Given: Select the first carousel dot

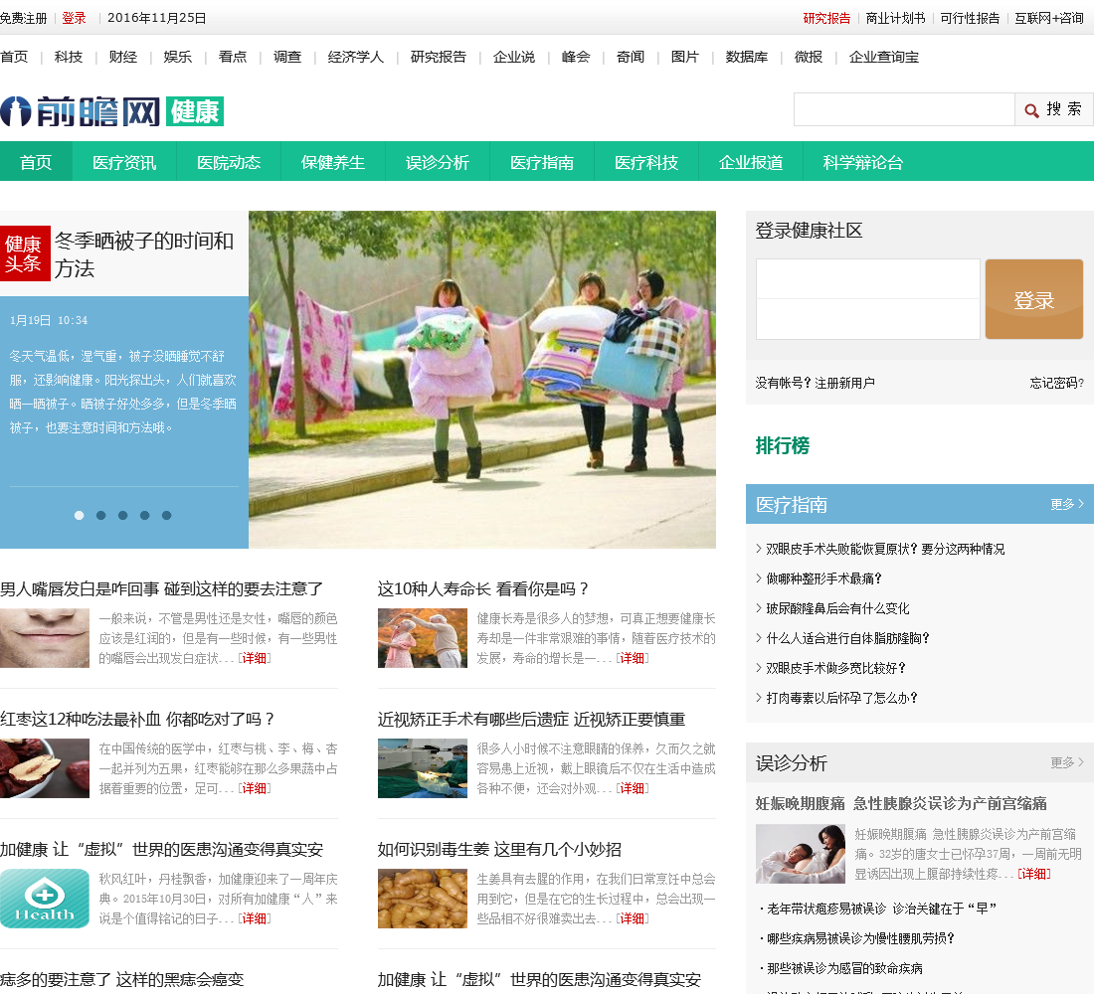Looking at the screenshot, I should [x=79, y=516].
